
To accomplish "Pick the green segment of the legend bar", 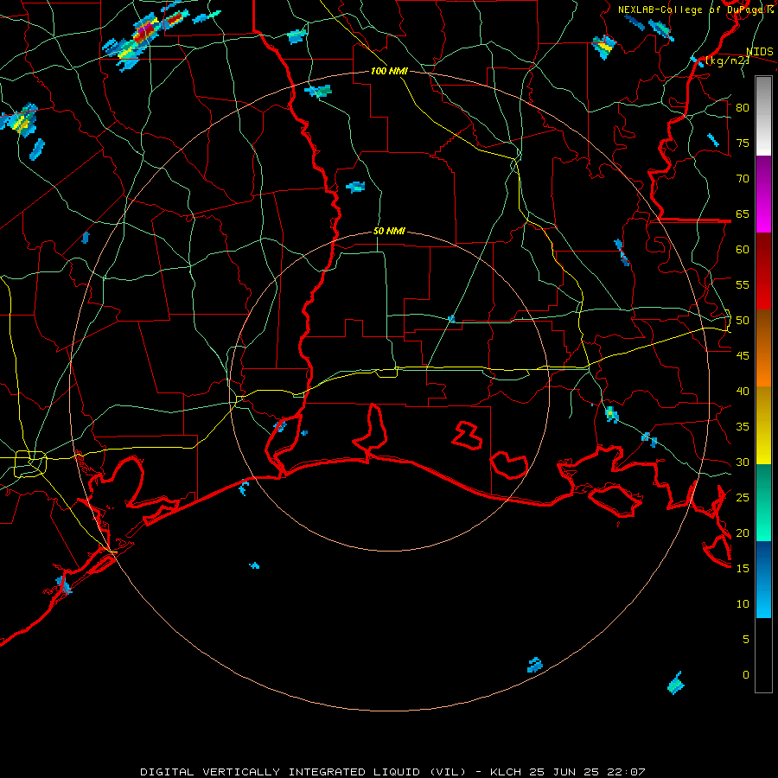I will click(x=763, y=502).
